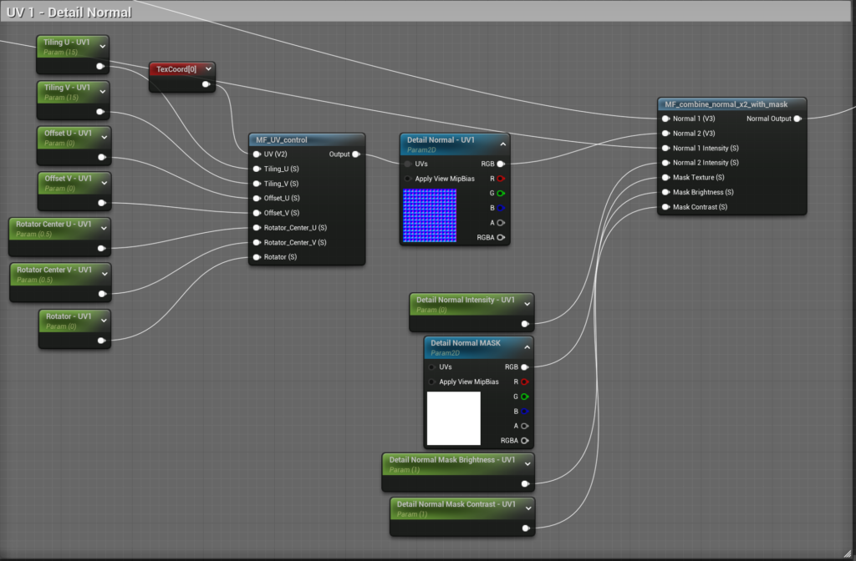Click Tiling V - UV1 output pin
The height and width of the screenshot is (561, 856).
click(x=100, y=112)
